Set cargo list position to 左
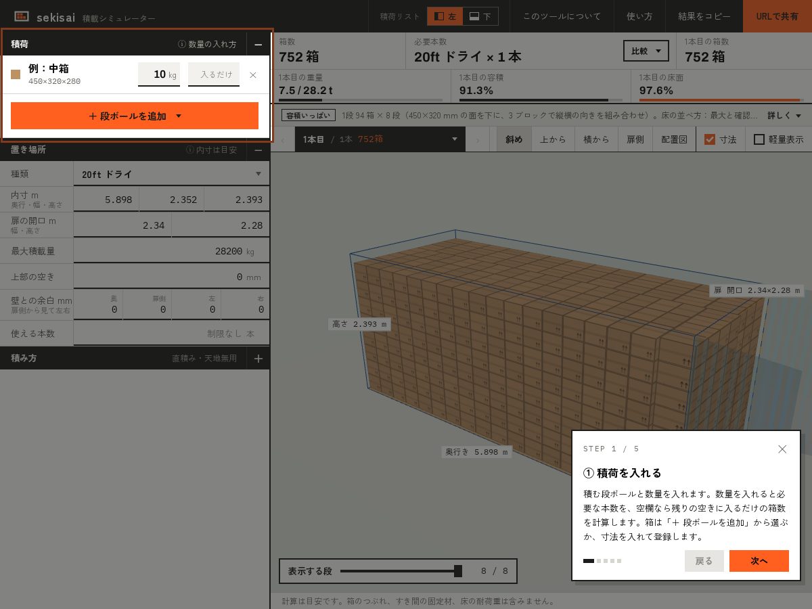Viewport: 812px width, 609px height. click(445, 16)
